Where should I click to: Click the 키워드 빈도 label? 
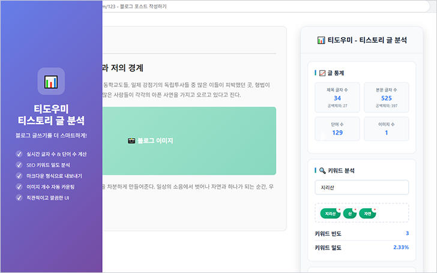tap(328, 234)
